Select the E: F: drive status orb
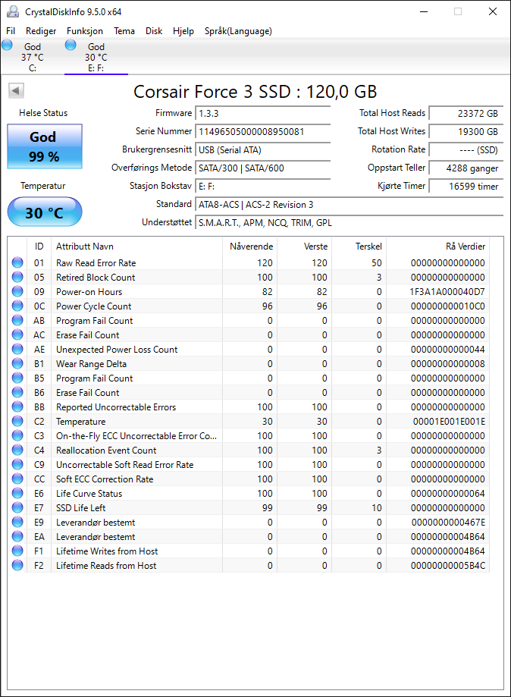511x697 pixels. (x=71, y=45)
